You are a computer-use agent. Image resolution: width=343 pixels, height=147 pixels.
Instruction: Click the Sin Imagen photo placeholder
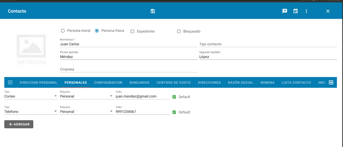tap(31, 50)
